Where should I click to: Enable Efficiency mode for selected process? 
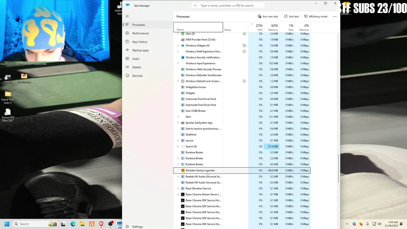[x=316, y=17]
